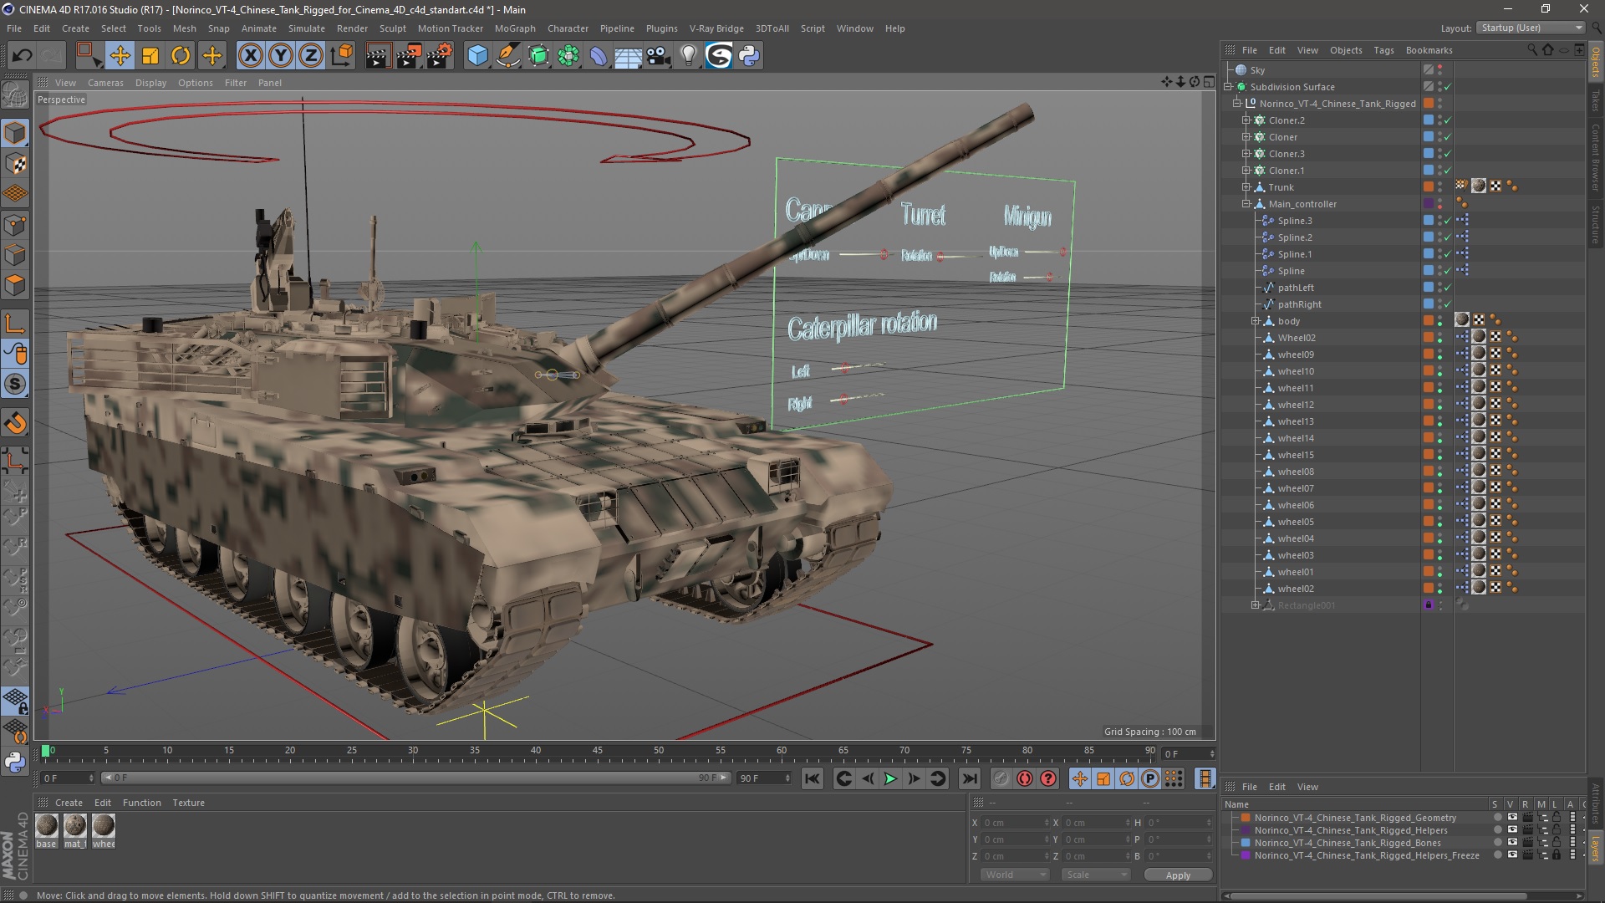Click the Helpers_Freeze layer color swatch
The height and width of the screenshot is (903, 1605).
1246,855
